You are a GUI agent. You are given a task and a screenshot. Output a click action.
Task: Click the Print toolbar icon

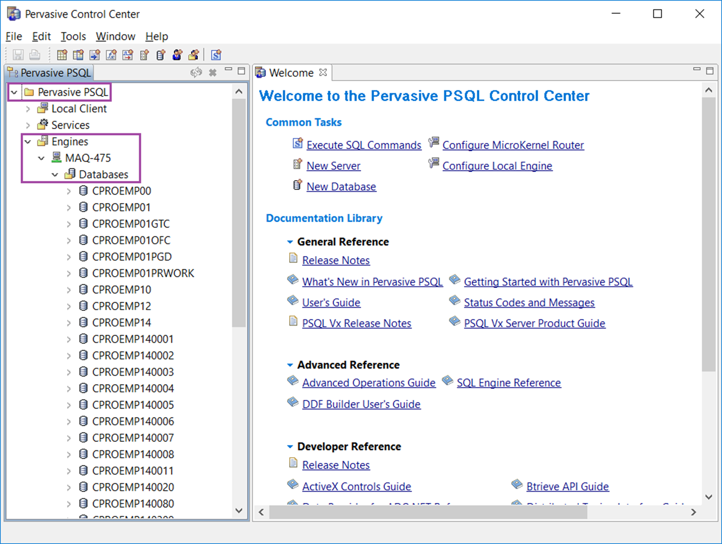[35, 55]
